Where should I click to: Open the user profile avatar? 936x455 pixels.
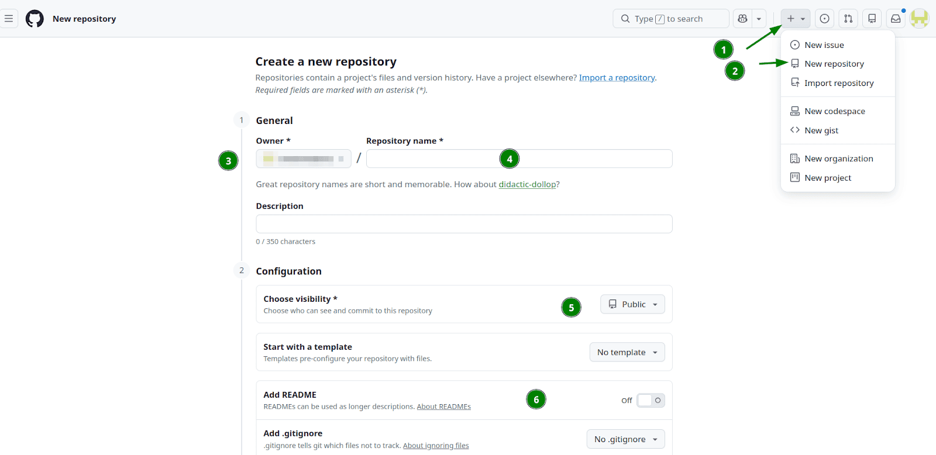point(920,19)
